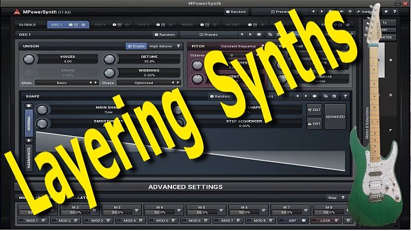Click the upper EDIT button in SHAPE
411x231 pixels.
314,110
